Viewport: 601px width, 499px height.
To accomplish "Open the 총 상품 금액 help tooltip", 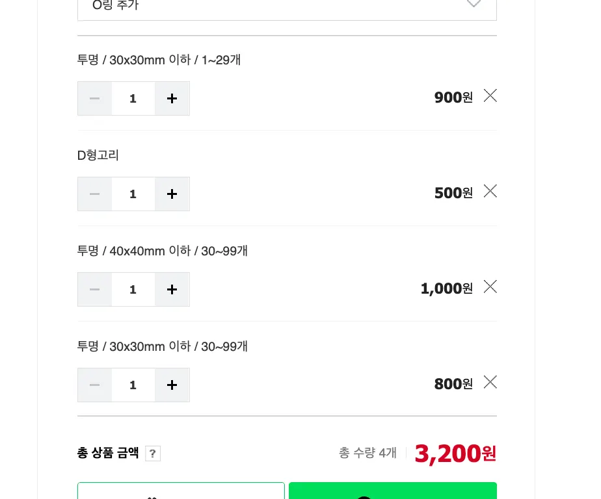I will point(153,454).
